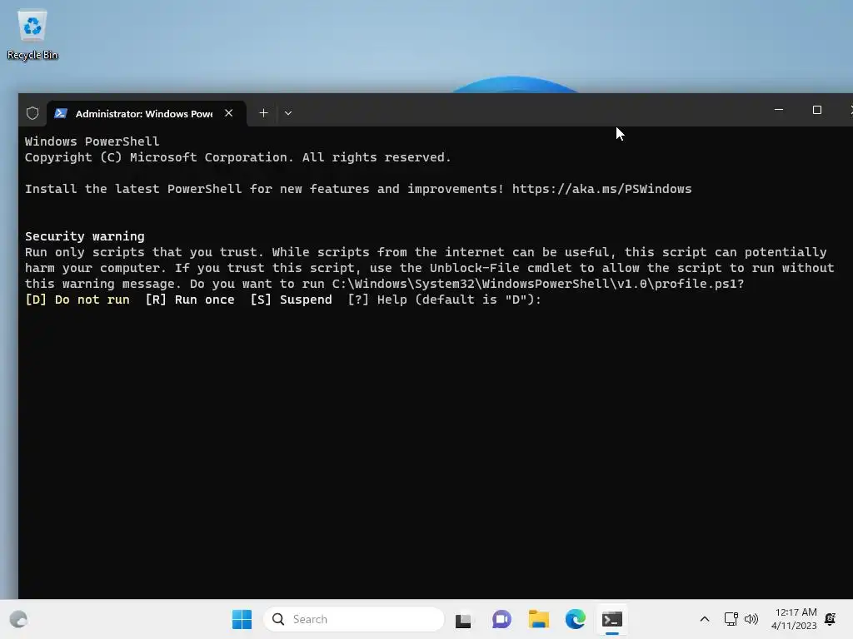
Task: Open the Windows Start menu
Action: coord(242,619)
